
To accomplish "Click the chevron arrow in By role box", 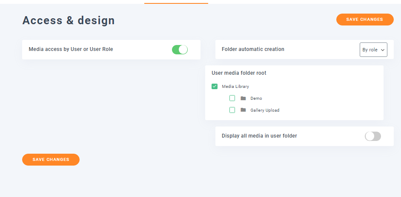I will pos(383,50).
